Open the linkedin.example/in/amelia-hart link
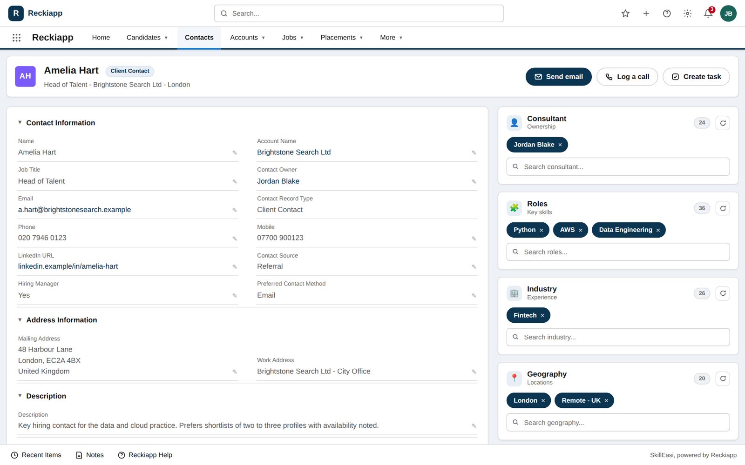745x465 pixels. pos(68,266)
